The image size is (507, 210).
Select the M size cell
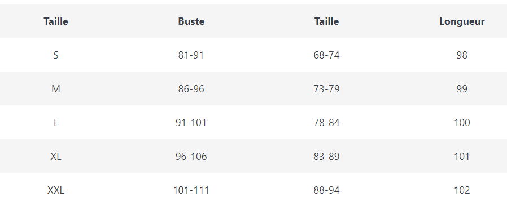56,89
